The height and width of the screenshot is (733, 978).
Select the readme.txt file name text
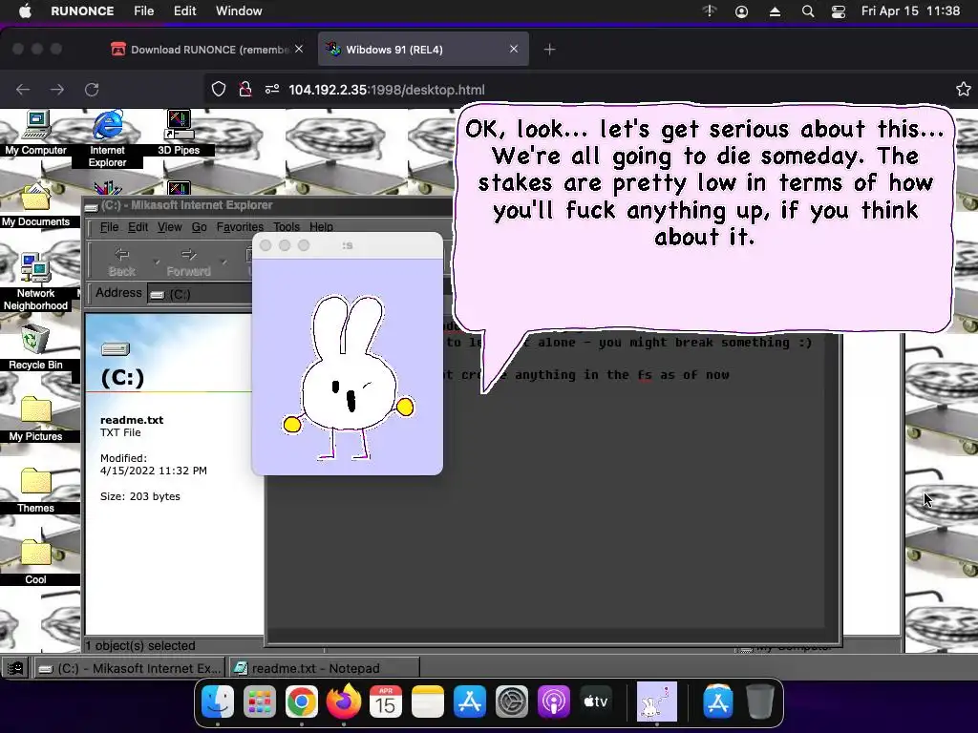[132, 420]
